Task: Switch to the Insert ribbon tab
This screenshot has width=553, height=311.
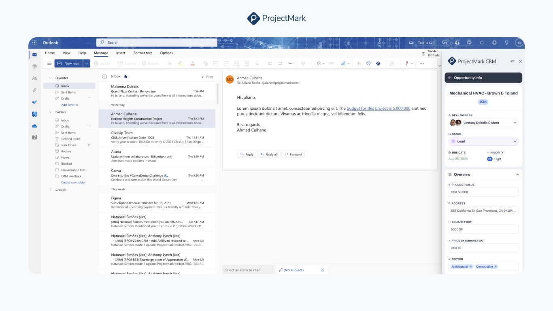Action: click(121, 53)
